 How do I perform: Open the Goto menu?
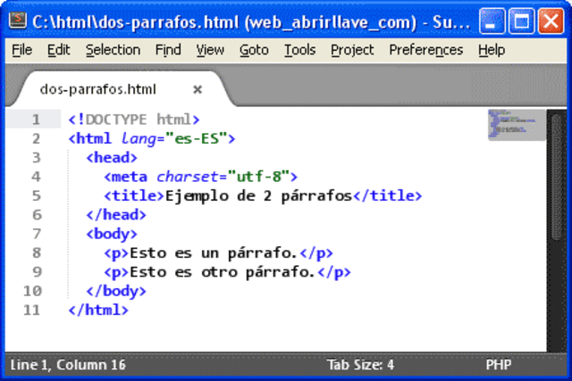click(254, 50)
